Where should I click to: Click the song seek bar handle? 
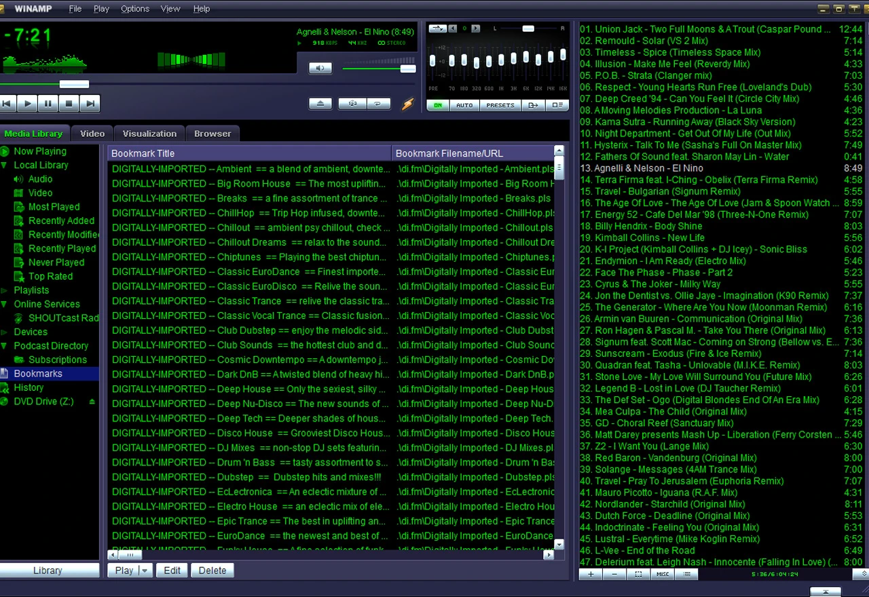tap(74, 84)
